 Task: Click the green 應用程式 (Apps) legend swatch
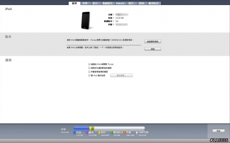coord(112,133)
